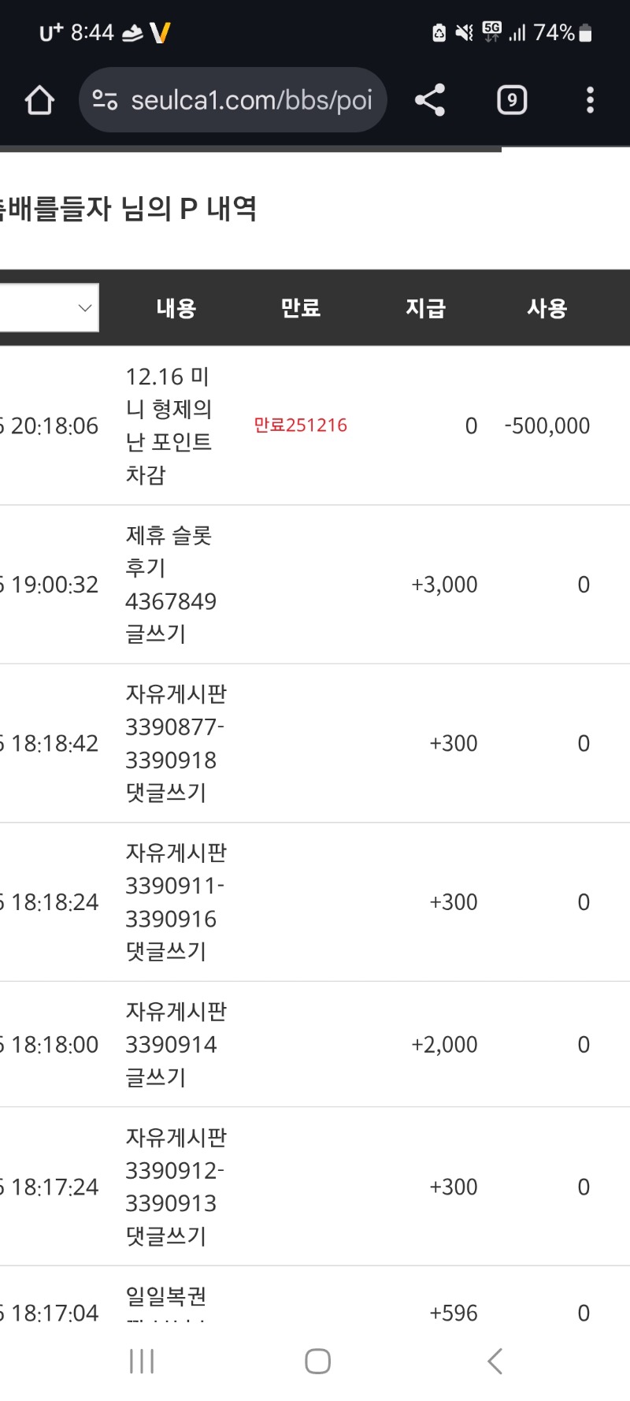The image size is (630, 1401).
Task: Tap the 지급 column header
Action: 425,308
